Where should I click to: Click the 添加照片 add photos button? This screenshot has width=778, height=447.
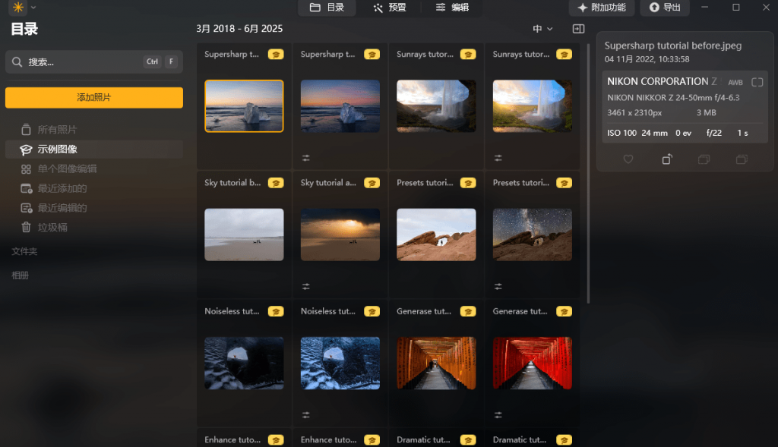pos(93,98)
